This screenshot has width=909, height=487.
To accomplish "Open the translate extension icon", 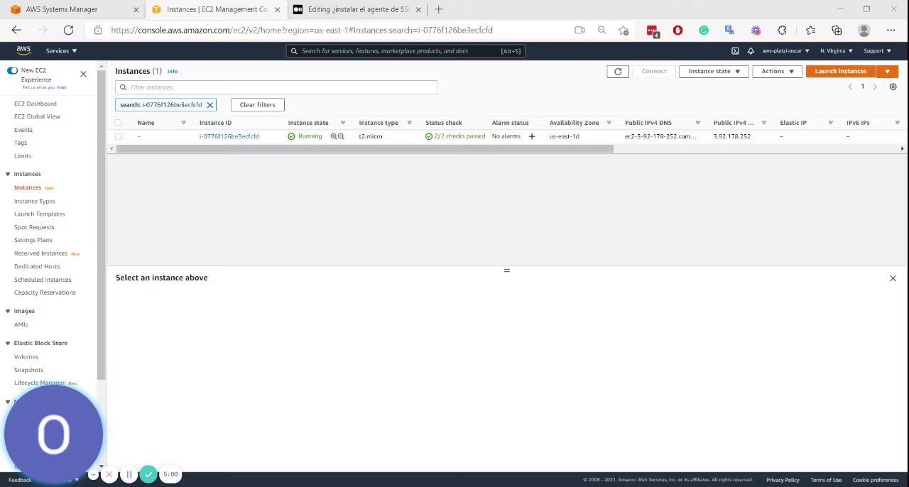I will (x=729, y=31).
